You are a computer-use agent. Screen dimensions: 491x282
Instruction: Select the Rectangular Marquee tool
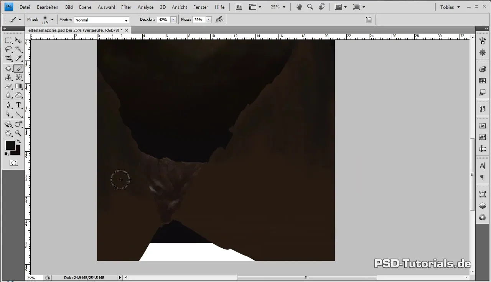[x=8, y=40]
